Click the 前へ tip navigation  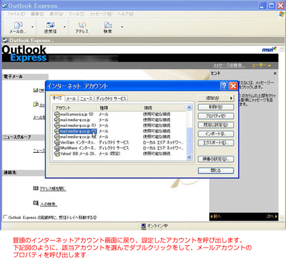pos(216,216)
